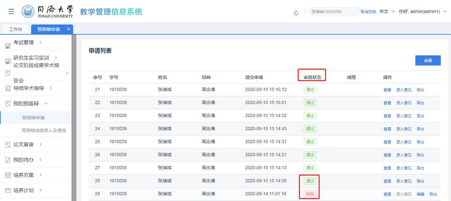Click the 论文盲审 sidebar icon
The height and width of the screenshot is (201, 451).
click(7, 145)
